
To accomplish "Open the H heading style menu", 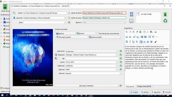I will coord(150,37).
